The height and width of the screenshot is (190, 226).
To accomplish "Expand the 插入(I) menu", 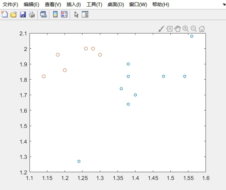I will pos(73,5).
